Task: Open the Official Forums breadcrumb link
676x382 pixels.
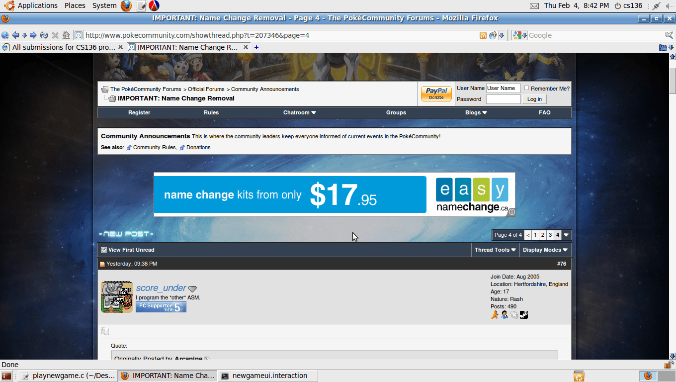Action: pos(206,89)
